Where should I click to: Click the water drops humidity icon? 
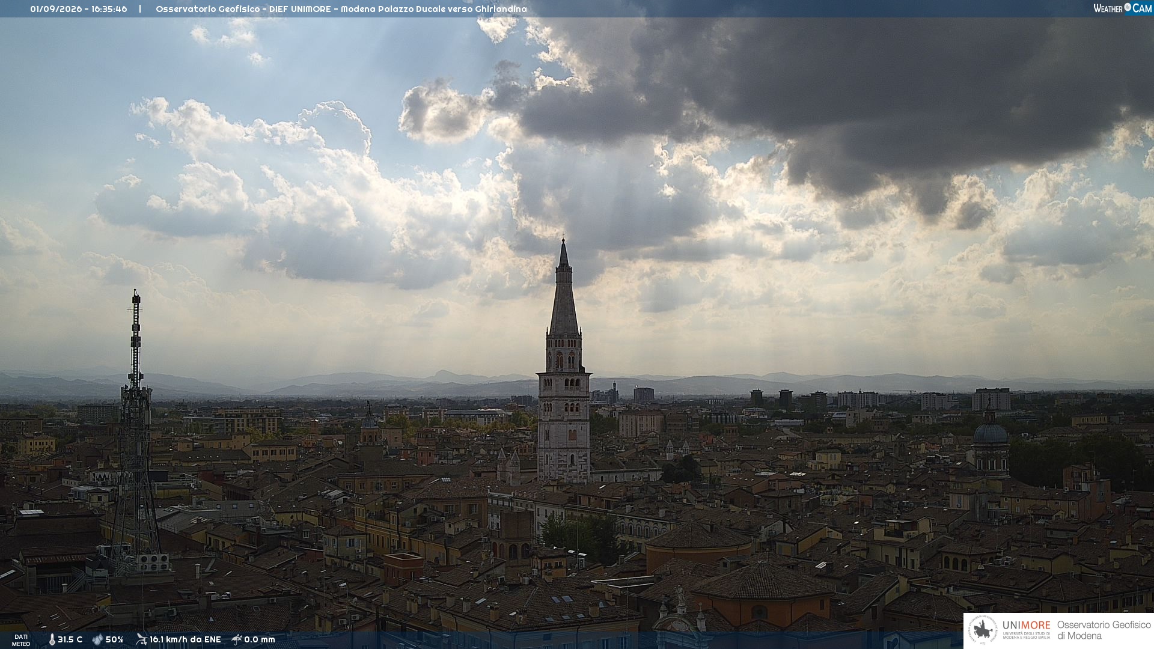tap(97, 639)
